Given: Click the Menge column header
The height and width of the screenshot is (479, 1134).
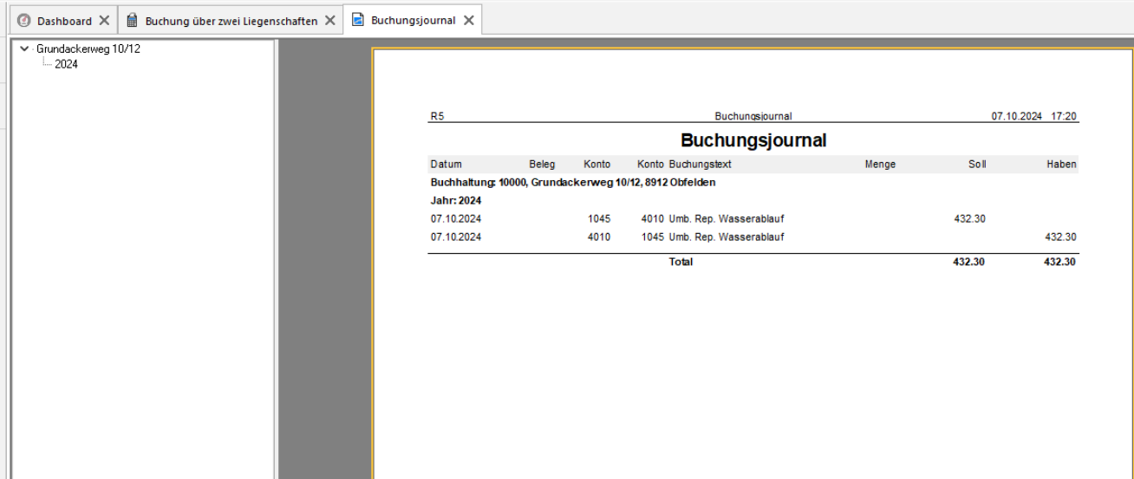Looking at the screenshot, I should (x=880, y=165).
